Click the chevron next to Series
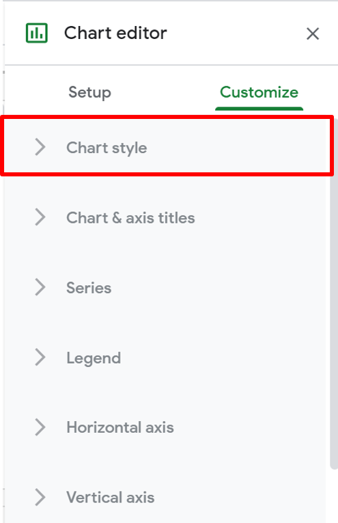This screenshot has width=338, height=523. point(40,287)
